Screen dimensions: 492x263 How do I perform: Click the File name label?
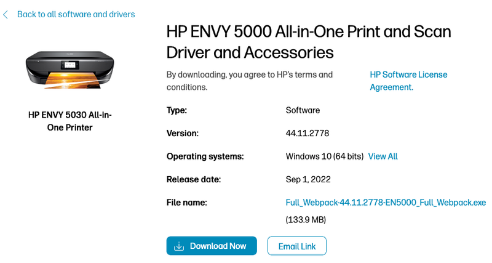click(x=187, y=202)
